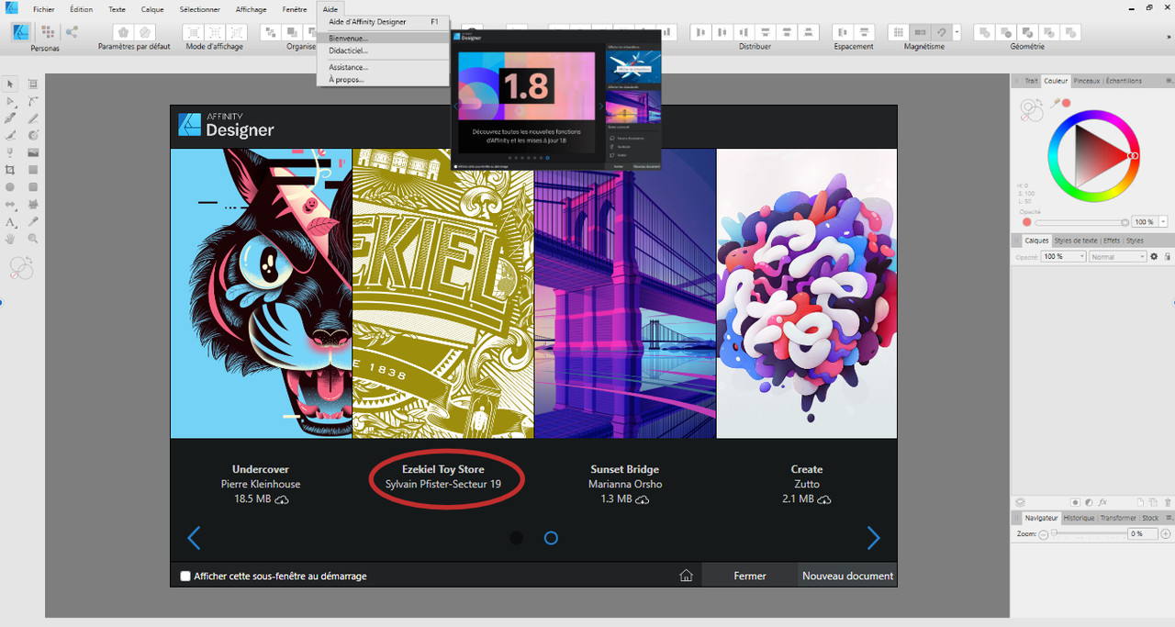Open the opacity 100 % dropdown in Couleur panel
Screen dimensions: 1175x627
1164,222
